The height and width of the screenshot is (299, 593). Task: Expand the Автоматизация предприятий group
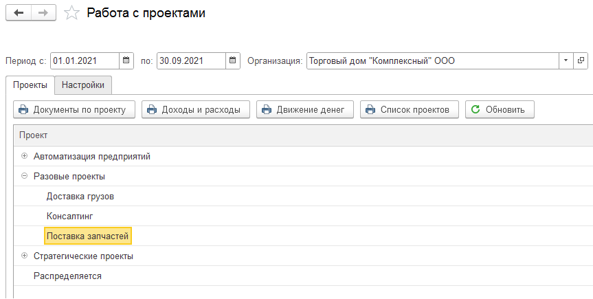(25, 156)
